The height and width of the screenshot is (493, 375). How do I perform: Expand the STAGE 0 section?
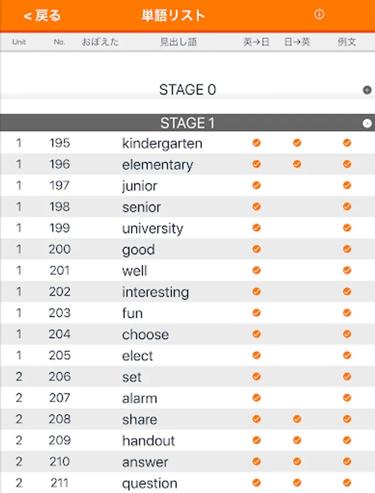pos(367,90)
